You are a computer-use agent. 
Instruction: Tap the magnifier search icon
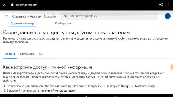(66, 16)
